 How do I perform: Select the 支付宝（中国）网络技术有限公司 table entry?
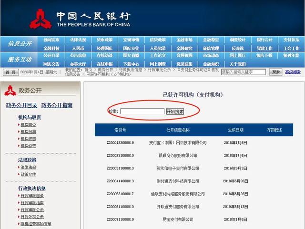[178, 143]
